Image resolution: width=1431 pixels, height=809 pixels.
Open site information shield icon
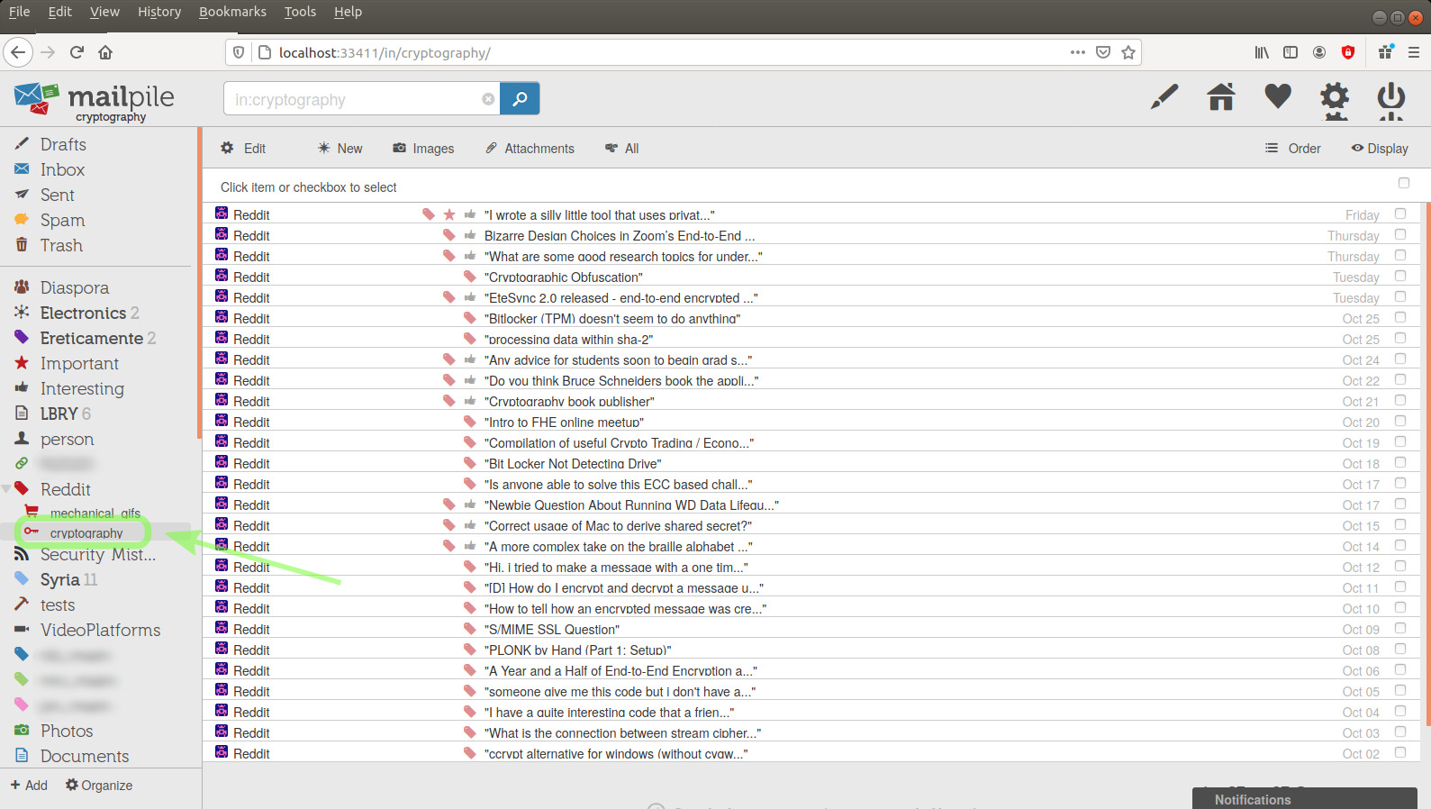(239, 52)
